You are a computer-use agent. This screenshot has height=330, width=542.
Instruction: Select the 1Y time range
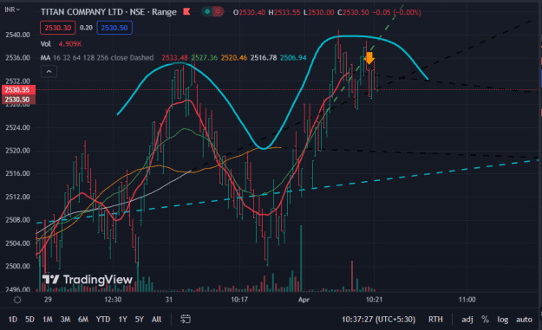pyautogui.click(x=123, y=320)
